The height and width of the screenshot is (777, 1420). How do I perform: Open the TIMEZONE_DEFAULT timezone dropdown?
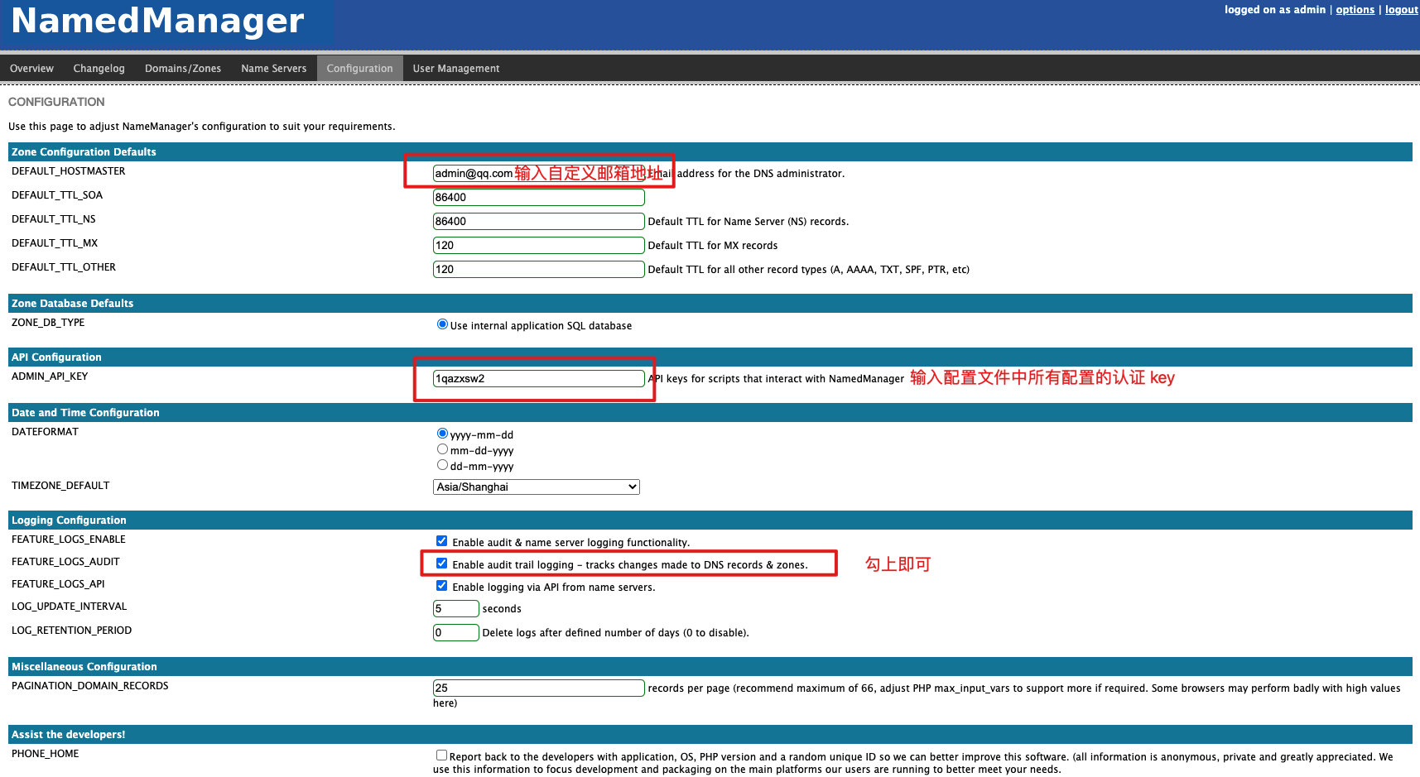coord(536,487)
